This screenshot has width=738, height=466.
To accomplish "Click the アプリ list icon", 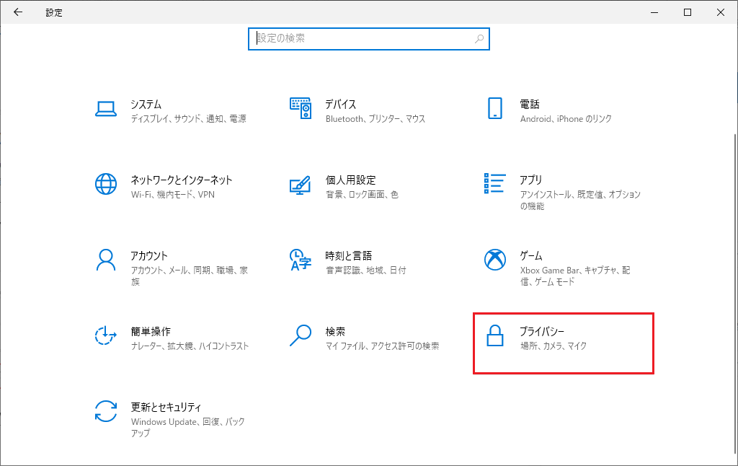I will (x=494, y=184).
